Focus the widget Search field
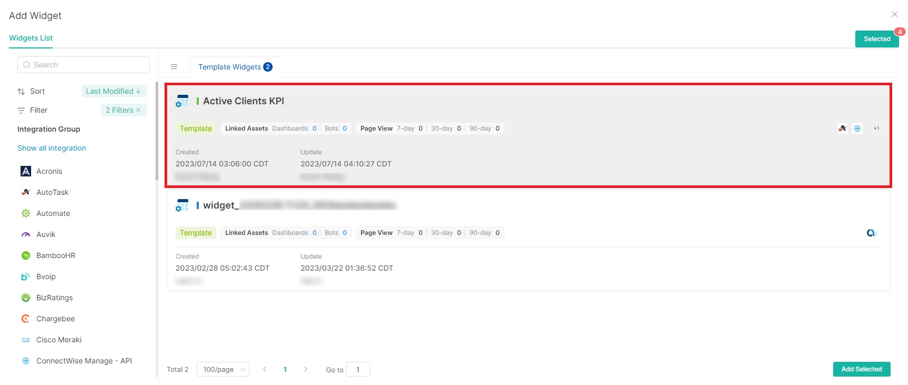 83,65
